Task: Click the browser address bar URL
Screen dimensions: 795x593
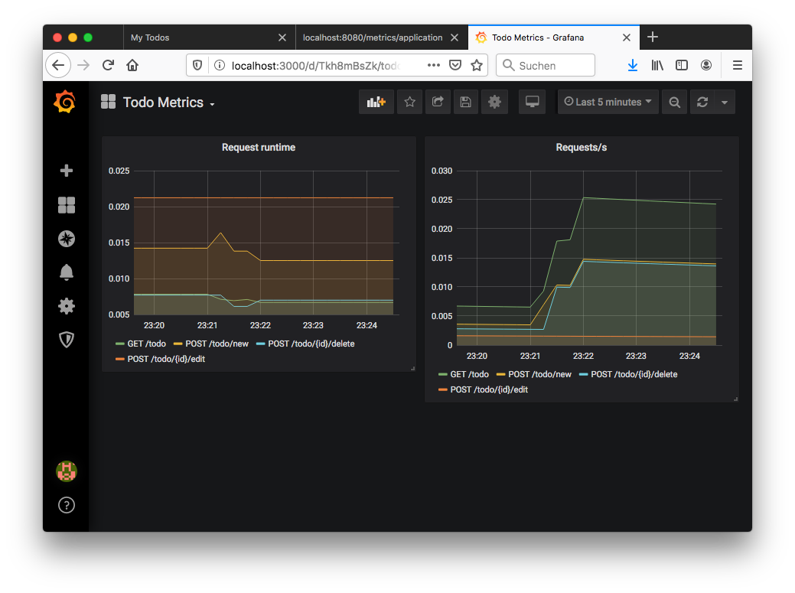Action: coord(316,66)
